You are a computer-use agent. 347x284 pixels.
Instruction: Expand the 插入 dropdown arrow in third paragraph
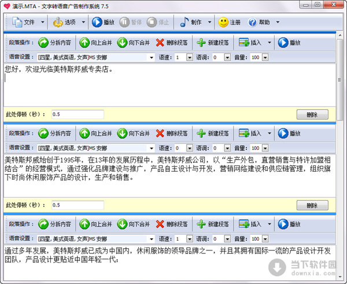(x=270, y=224)
